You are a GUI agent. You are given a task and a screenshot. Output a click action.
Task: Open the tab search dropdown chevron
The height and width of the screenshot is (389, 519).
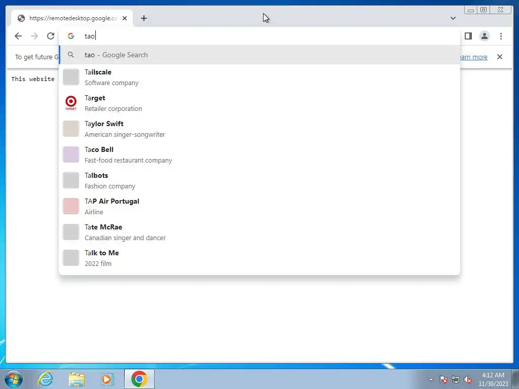[x=453, y=18]
